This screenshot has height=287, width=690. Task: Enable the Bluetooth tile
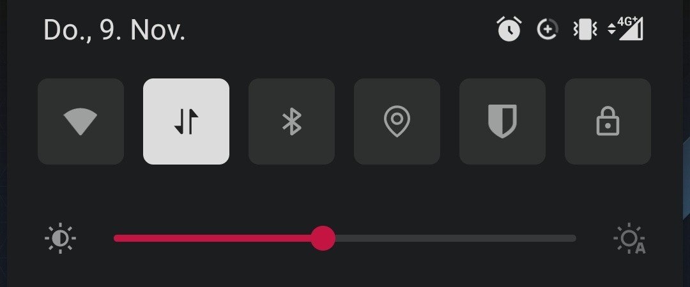pos(292,121)
